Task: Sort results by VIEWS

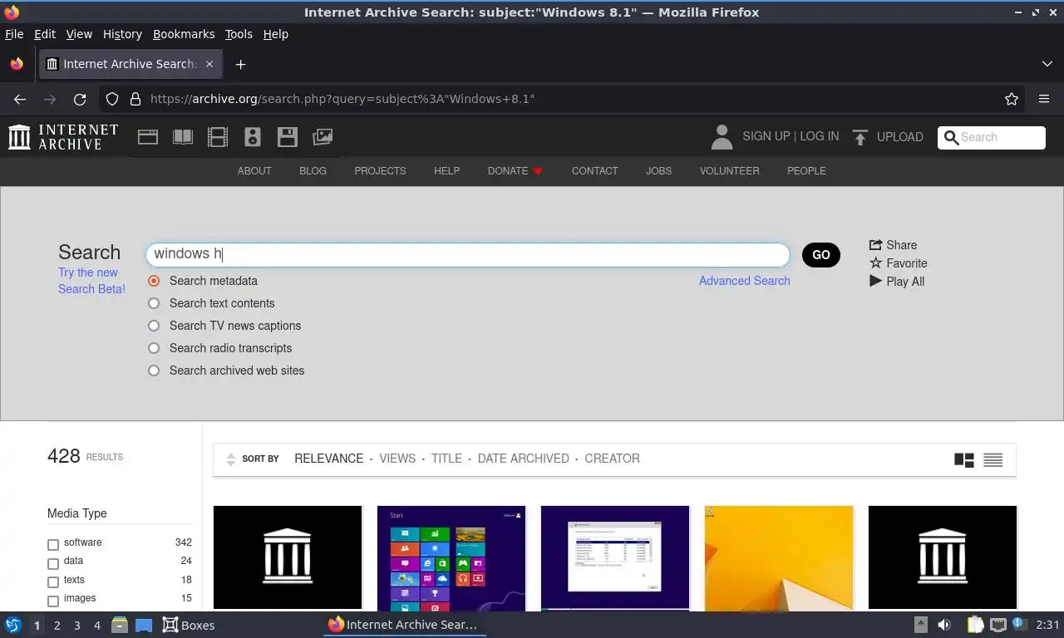Action: pyautogui.click(x=397, y=459)
